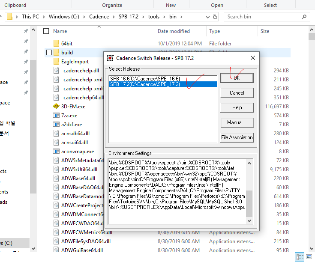This screenshot has width=315, height=262.
Task: Expand the chevron after bin in path
Action: 181,17
